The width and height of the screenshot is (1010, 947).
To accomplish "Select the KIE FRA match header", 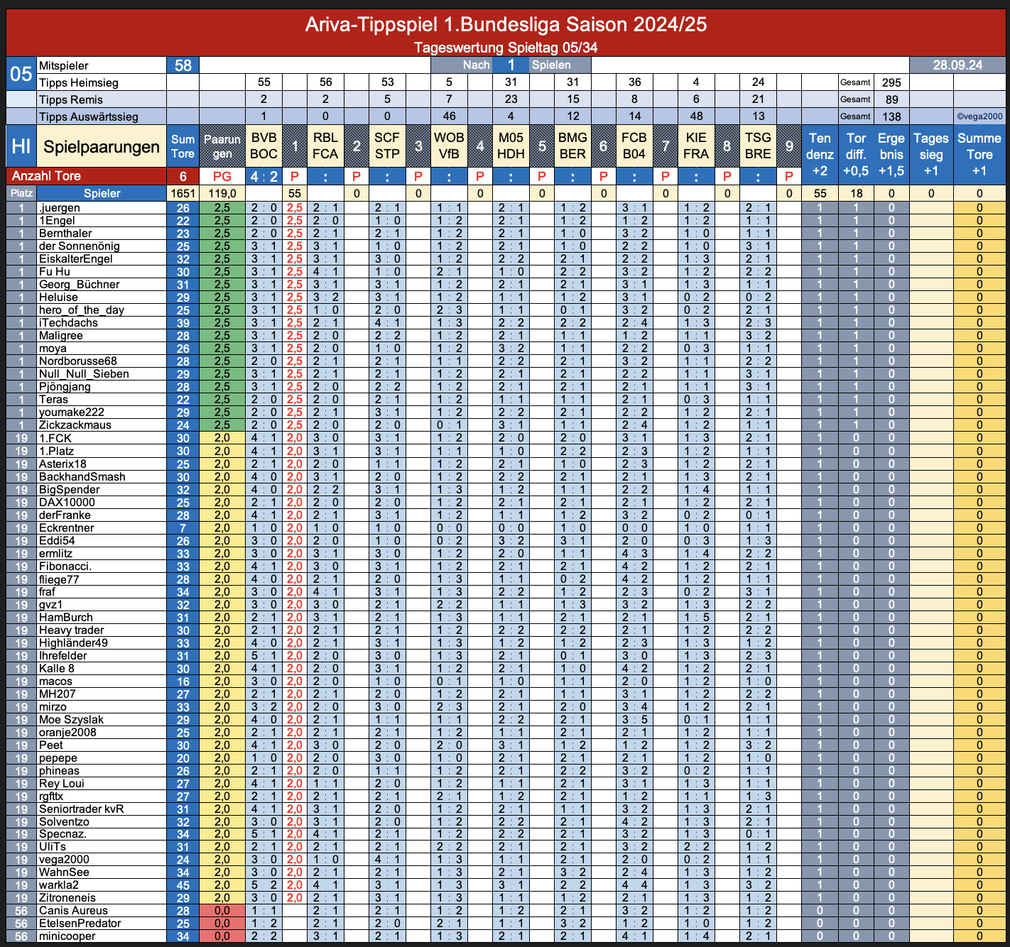I will click(696, 146).
